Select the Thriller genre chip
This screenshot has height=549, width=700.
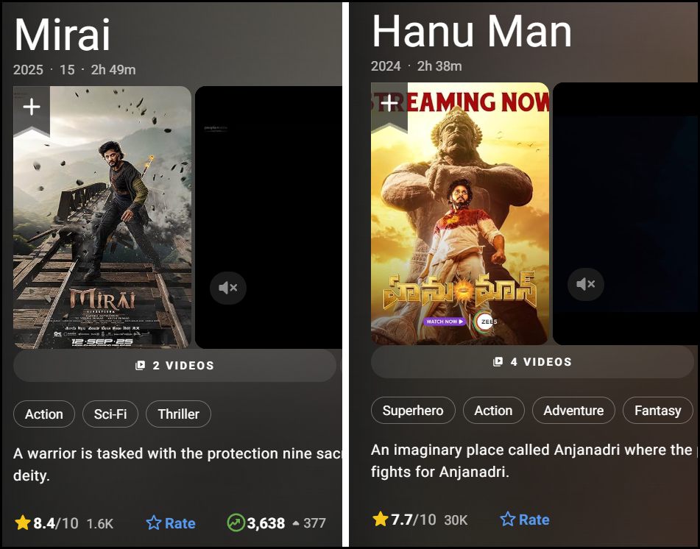tap(179, 414)
